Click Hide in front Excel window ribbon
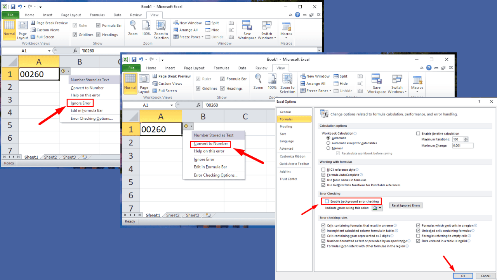 coord(341,84)
